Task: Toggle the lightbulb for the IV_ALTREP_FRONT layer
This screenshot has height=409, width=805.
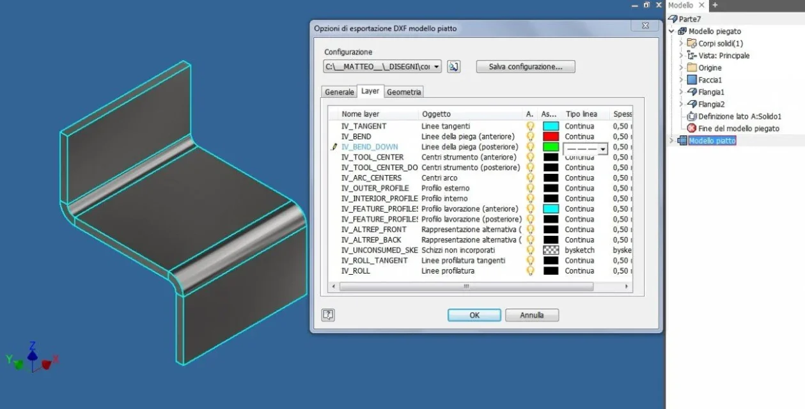Action: pyautogui.click(x=530, y=229)
